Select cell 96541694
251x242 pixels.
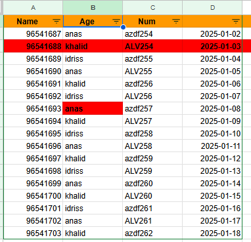tap(33, 121)
